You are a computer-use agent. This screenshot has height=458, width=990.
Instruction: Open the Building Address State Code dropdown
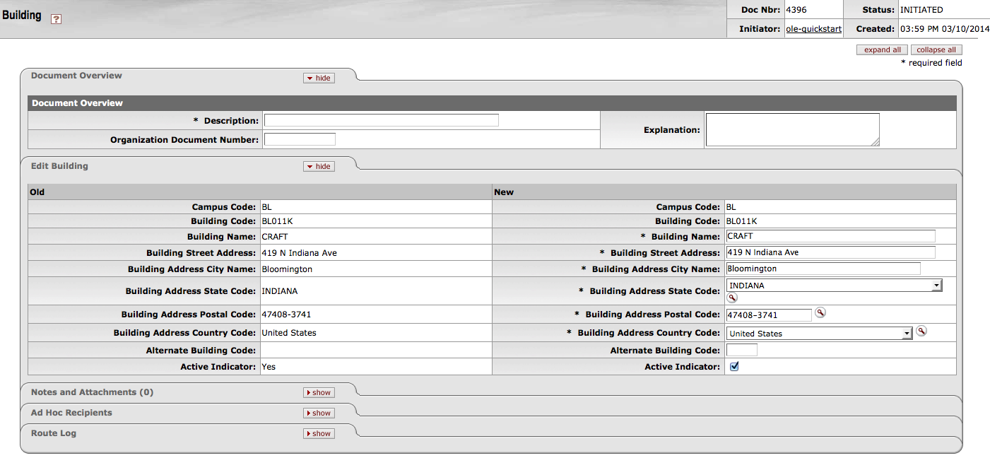pos(835,286)
